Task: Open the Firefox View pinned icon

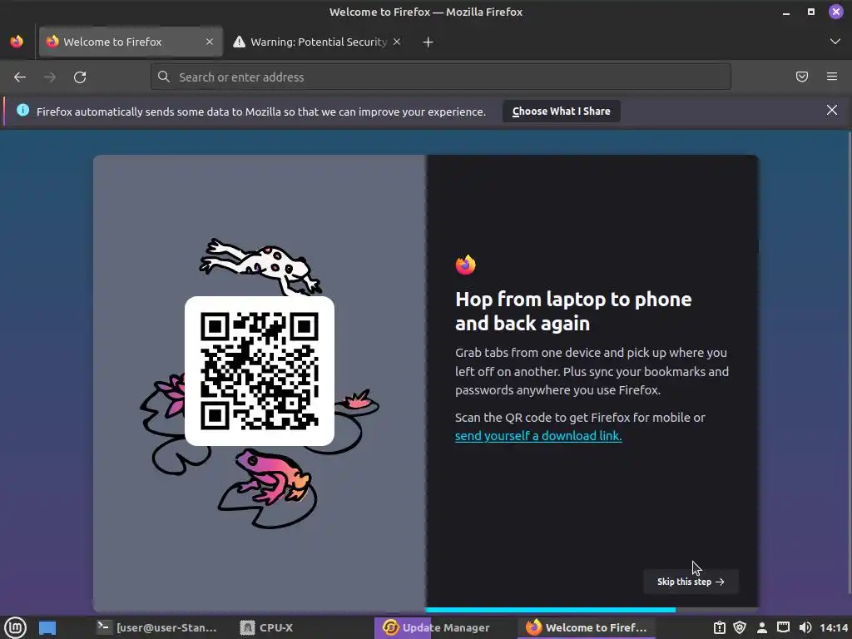Action: pos(17,42)
